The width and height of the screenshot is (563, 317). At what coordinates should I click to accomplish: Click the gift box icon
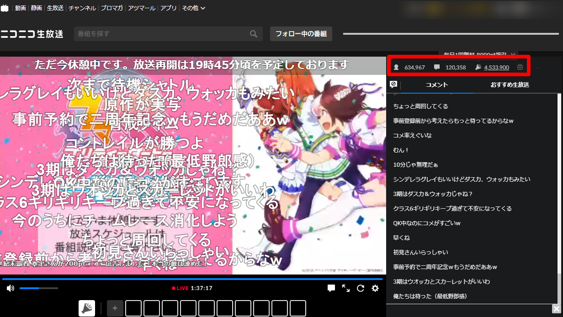(520, 67)
